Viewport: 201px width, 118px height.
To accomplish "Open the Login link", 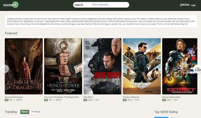I will (x=193, y=5).
